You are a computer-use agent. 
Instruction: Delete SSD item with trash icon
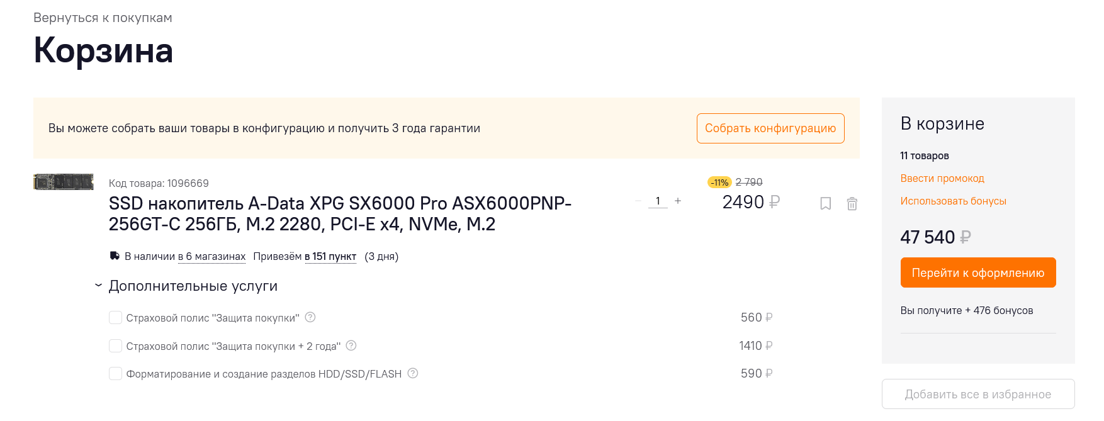tap(852, 203)
